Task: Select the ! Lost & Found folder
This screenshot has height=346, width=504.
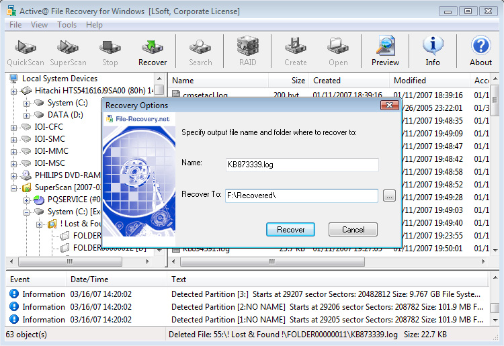Action: pyautogui.click(x=74, y=224)
